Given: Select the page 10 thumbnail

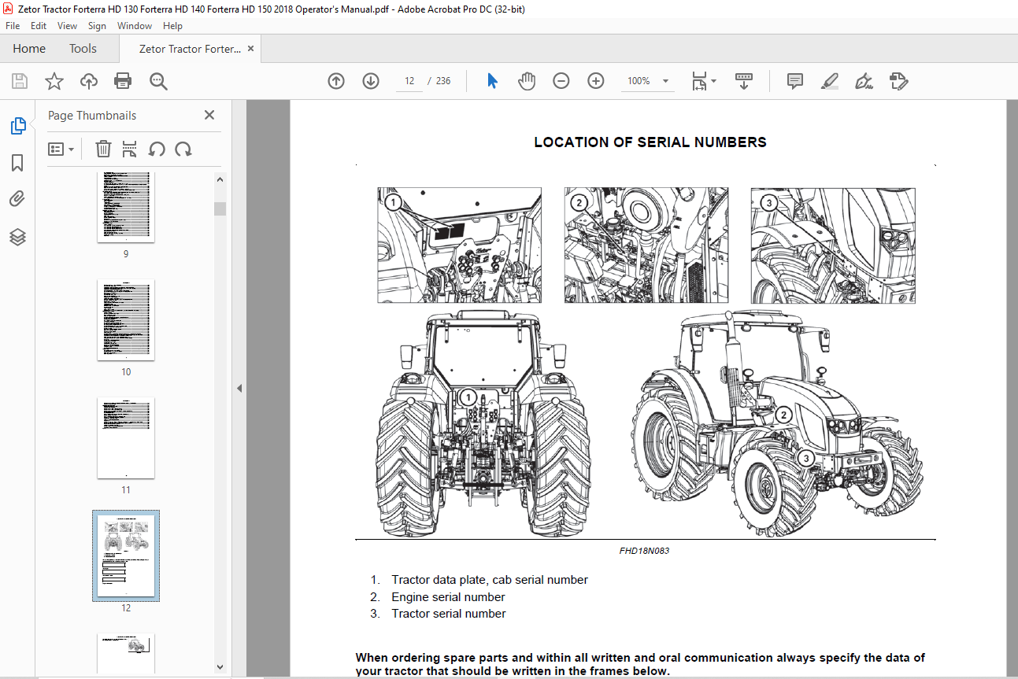Looking at the screenshot, I should pyautogui.click(x=126, y=320).
